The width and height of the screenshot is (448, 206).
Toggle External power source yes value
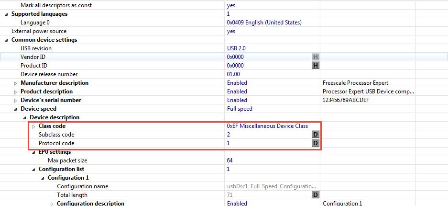point(231,31)
